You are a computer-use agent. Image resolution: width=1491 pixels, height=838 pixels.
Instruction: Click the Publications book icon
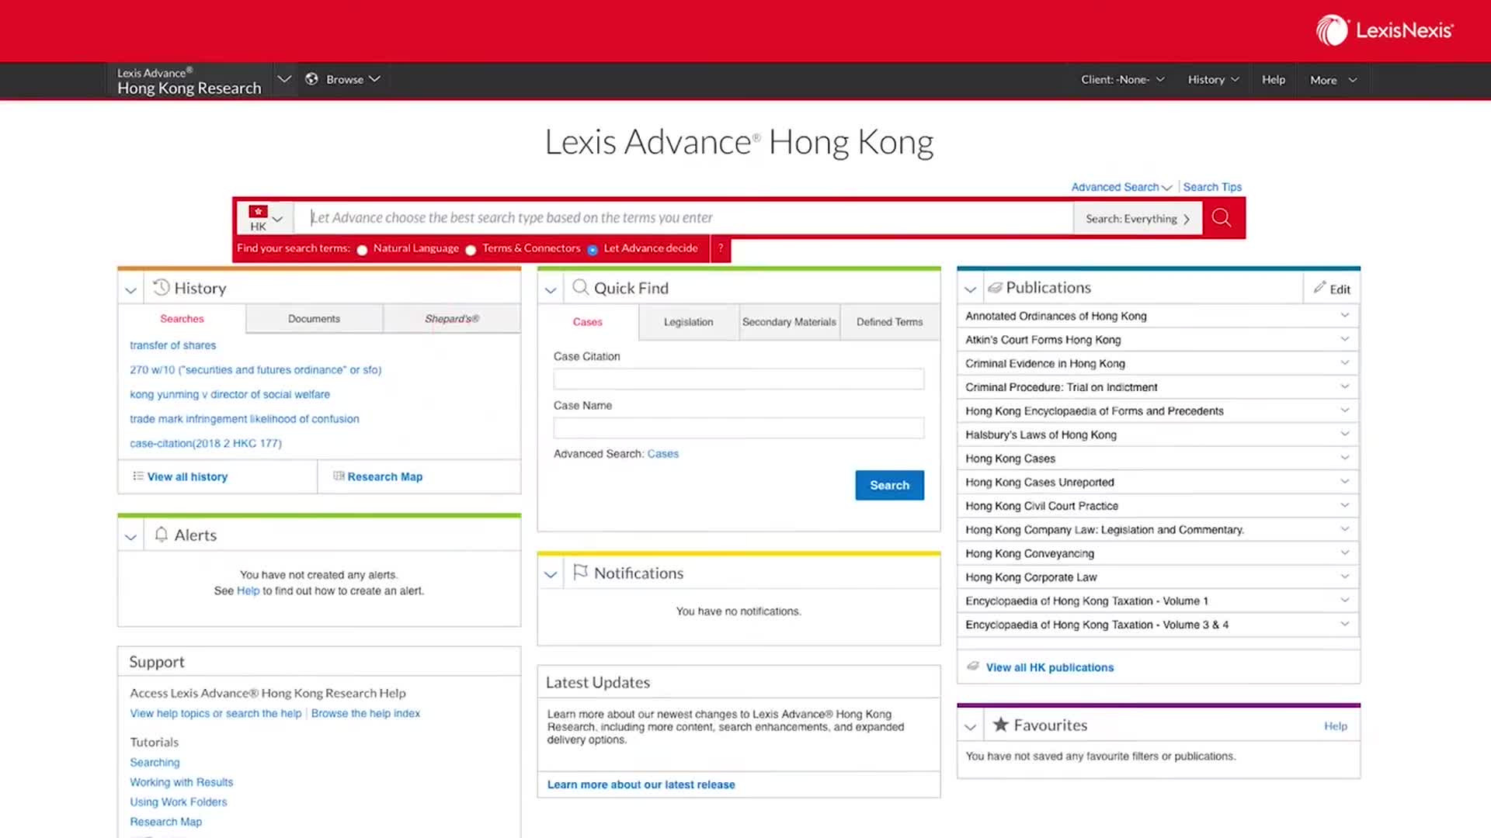click(994, 288)
